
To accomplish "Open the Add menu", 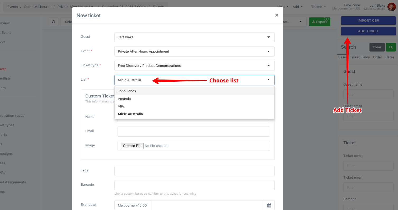I will pos(298,7).
